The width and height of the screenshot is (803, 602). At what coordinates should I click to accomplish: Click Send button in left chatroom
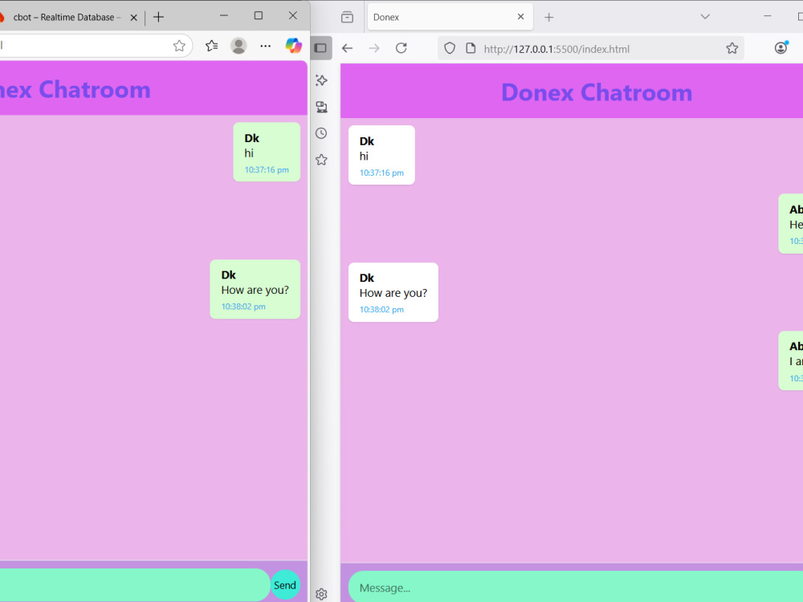(285, 585)
